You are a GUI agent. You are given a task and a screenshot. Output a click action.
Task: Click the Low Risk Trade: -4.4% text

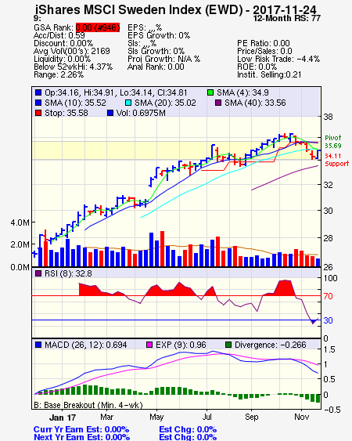(278, 59)
